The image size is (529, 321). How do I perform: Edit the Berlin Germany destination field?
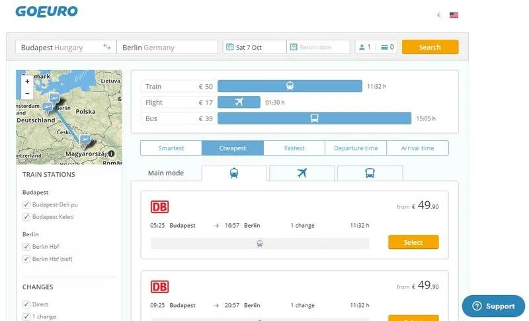click(167, 47)
